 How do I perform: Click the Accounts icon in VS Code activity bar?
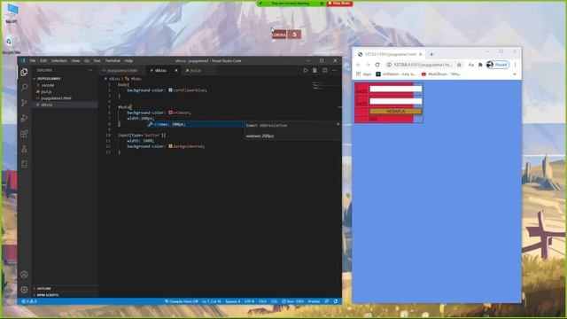point(24,275)
